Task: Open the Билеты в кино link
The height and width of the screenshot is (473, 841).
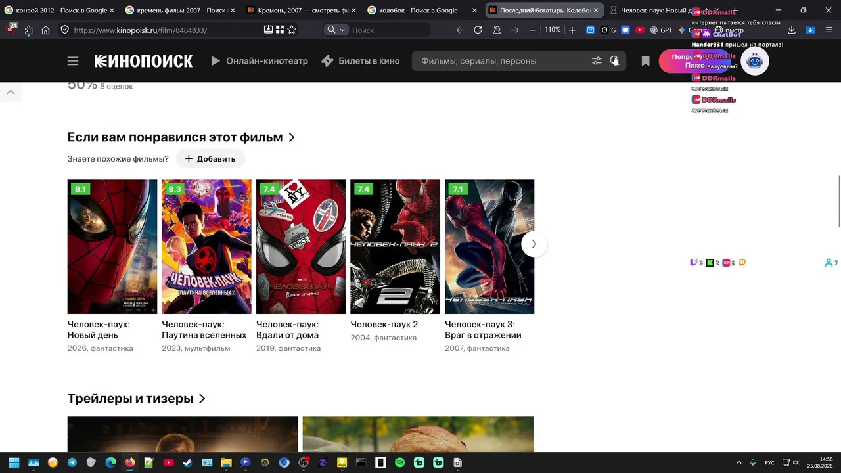Action: click(x=360, y=61)
